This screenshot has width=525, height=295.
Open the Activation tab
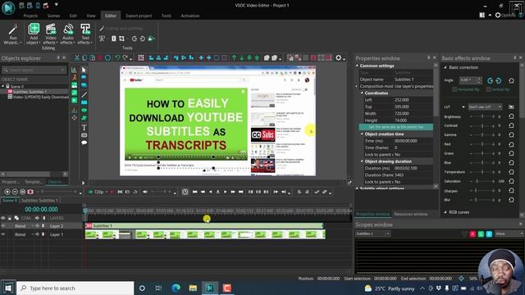(189, 16)
